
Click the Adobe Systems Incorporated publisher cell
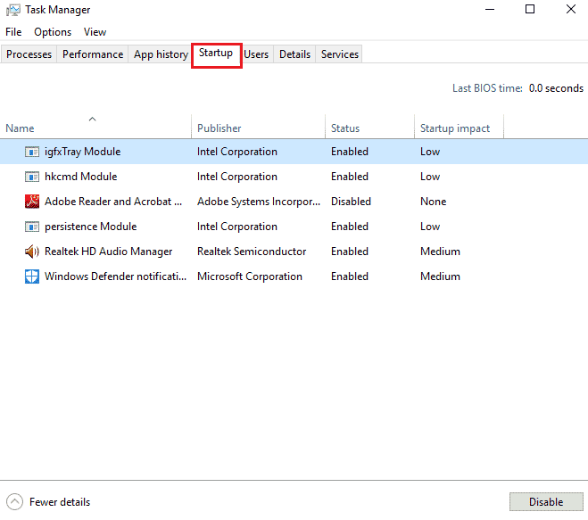tap(259, 202)
